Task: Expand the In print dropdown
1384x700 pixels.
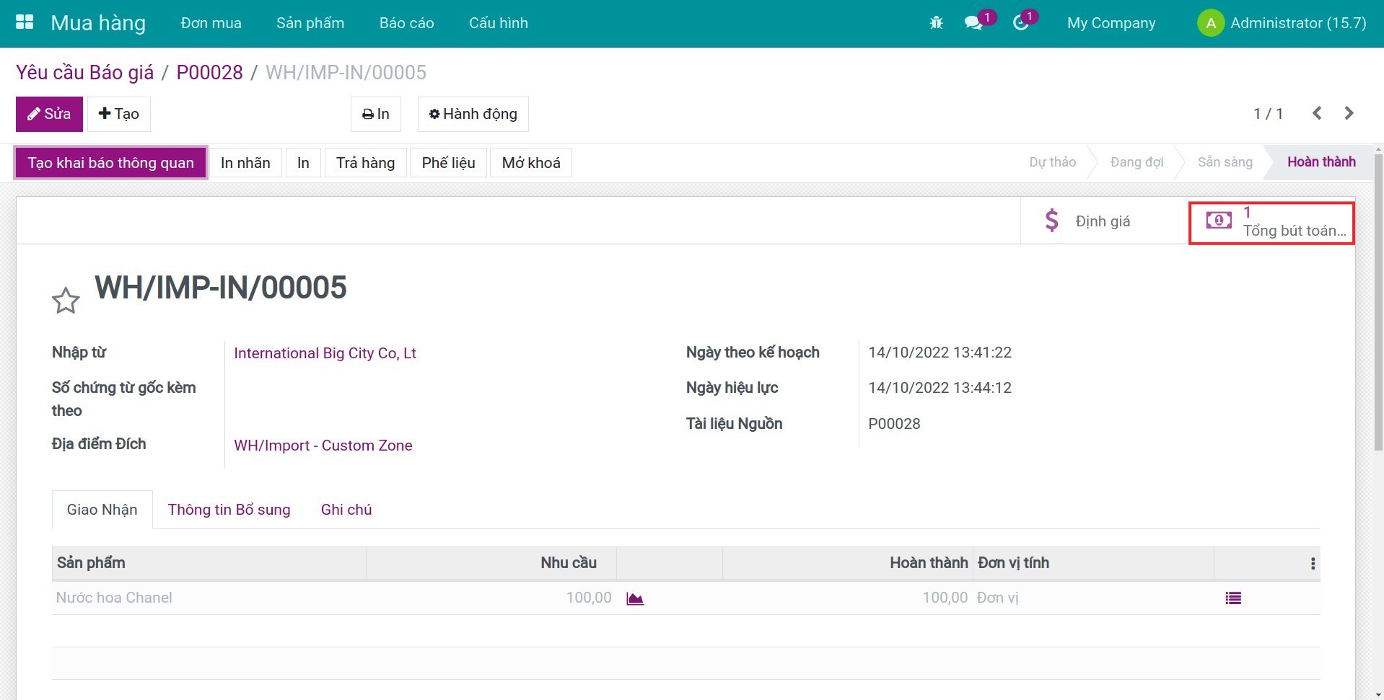Action: pyautogui.click(x=375, y=114)
